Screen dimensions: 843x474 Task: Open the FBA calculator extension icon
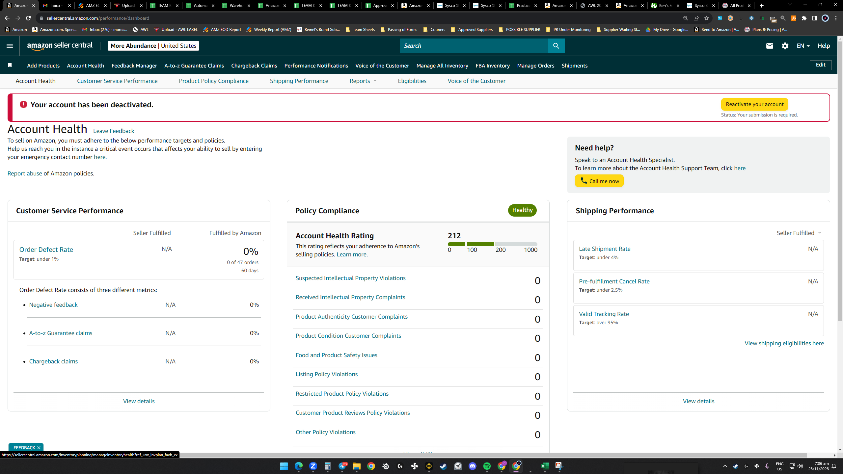(x=720, y=18)
